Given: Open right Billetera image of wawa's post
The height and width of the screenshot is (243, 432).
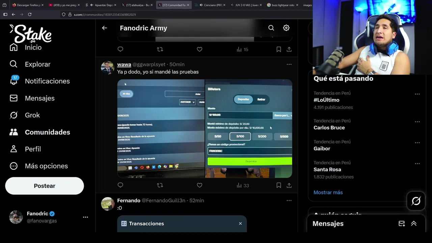Looking at the screenshot, I should [x=249, y=129].
